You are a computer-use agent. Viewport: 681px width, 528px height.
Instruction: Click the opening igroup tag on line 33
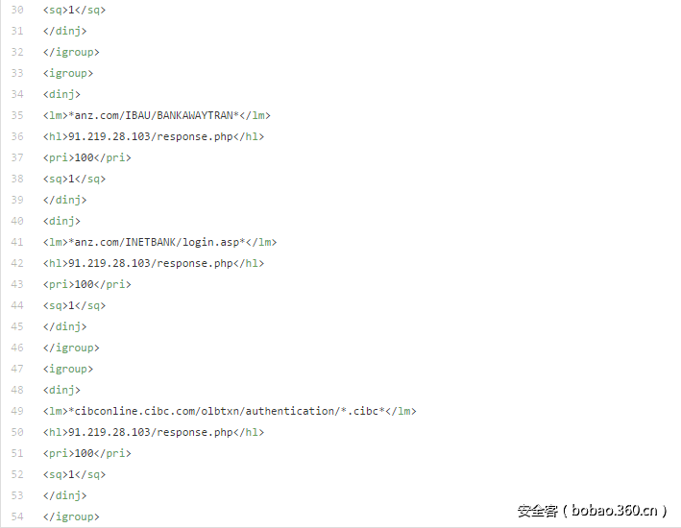(x=68, y=73)
